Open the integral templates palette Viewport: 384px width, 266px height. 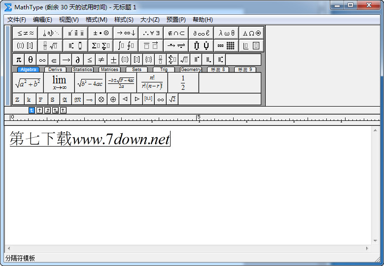pyautogui.click(x=126, y=46)
